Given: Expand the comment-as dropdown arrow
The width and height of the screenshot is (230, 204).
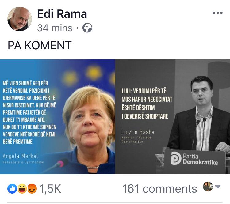Looking at the screenshot, I should [218, 187].
